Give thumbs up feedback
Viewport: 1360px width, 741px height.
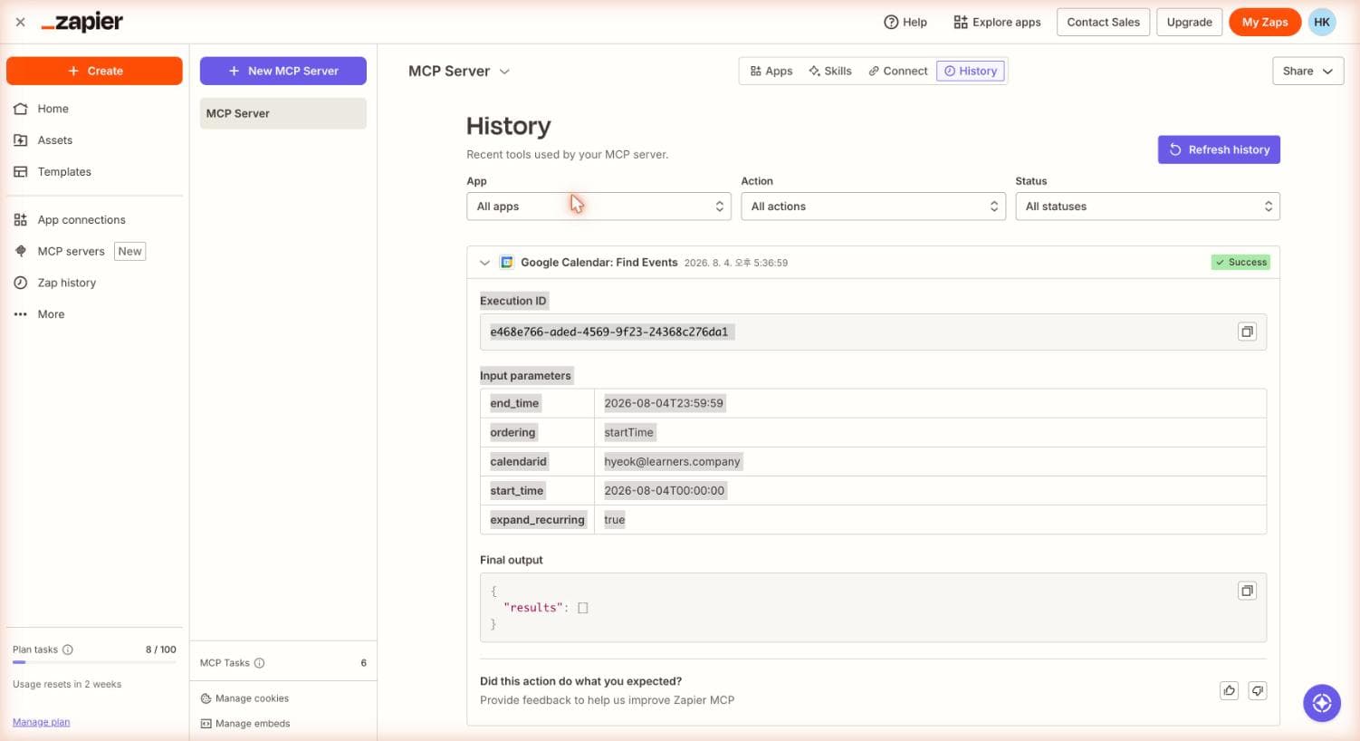pyautogui.click(x=1229, y=691)
